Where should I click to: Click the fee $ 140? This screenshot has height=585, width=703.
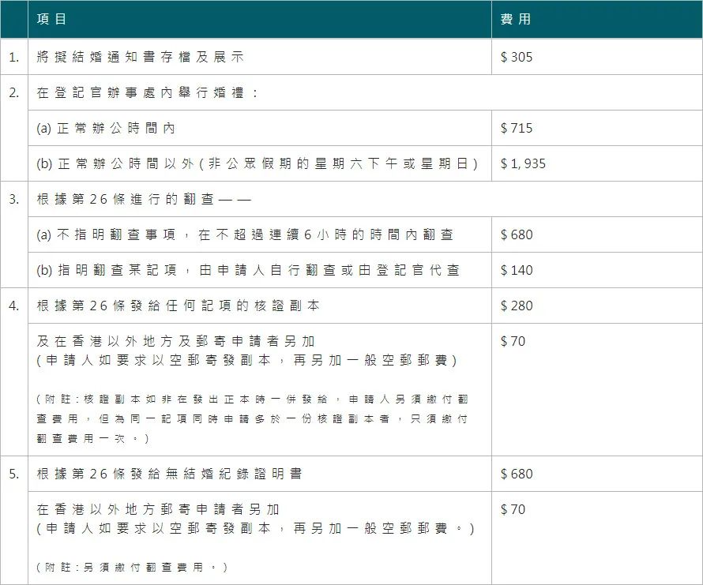tap(517, 270)
